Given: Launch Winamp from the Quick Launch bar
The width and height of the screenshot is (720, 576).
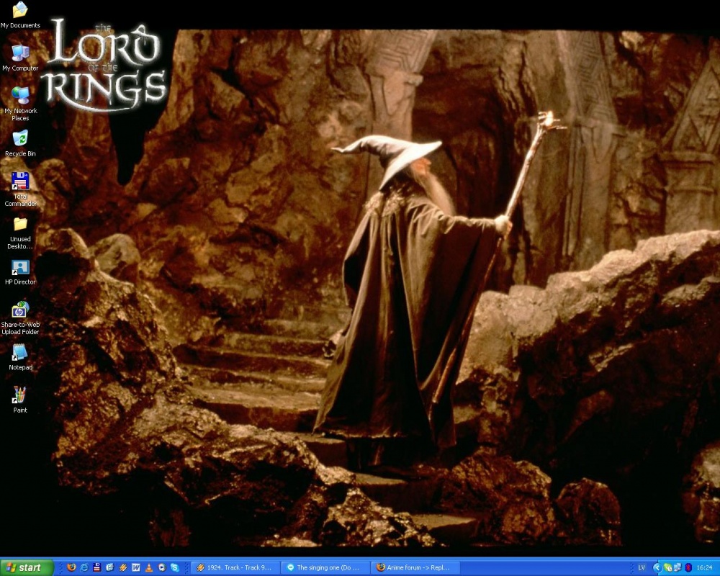Looking at the screenshot, I should [123, 567].
